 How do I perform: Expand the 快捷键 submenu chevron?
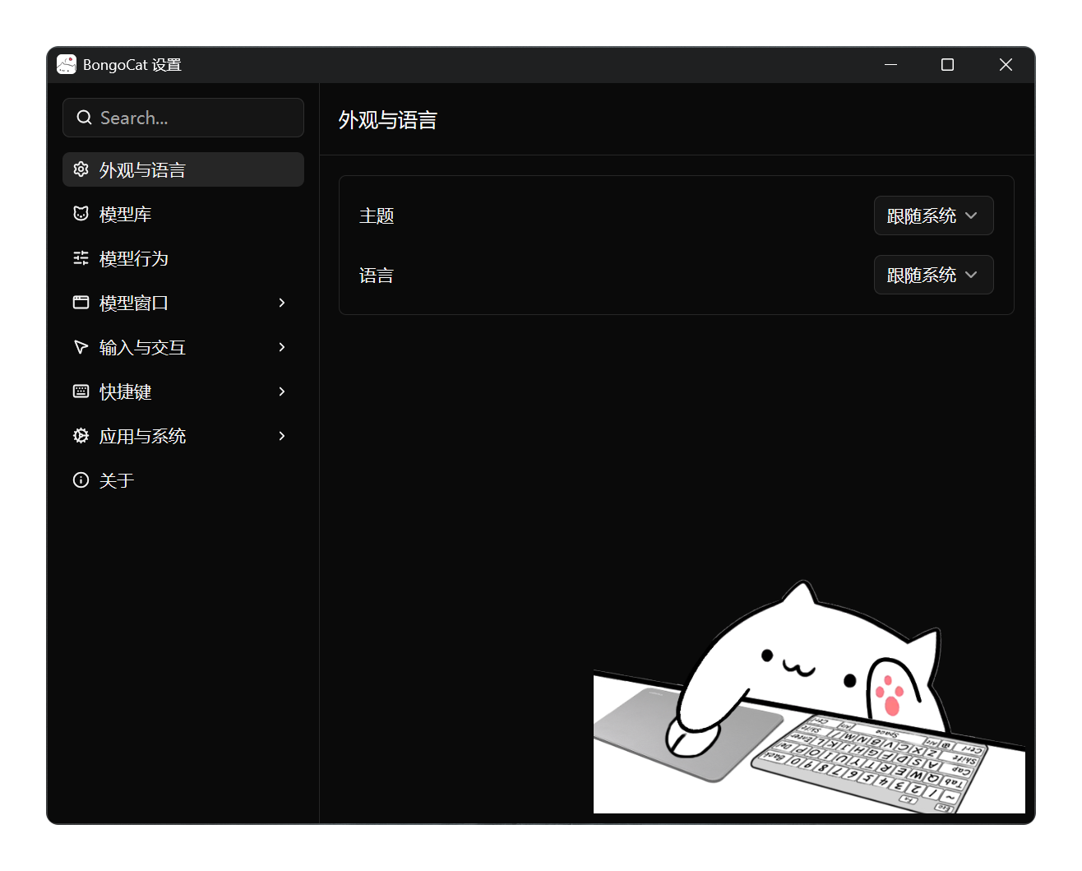point(282,391)
